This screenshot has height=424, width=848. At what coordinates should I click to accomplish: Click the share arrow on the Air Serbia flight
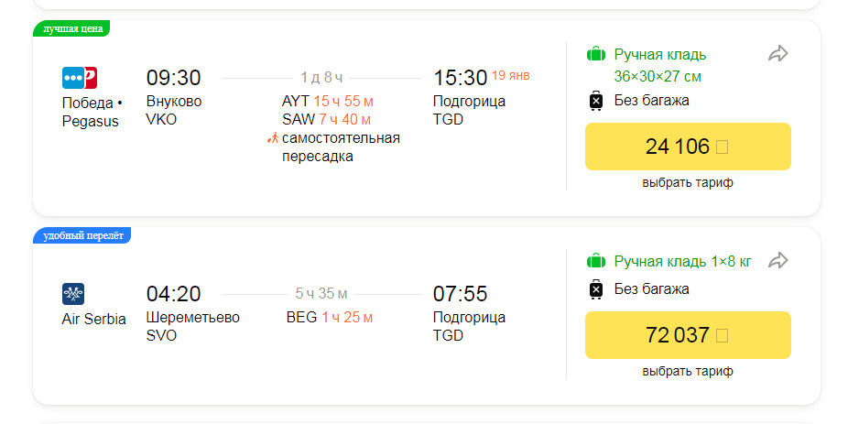click(777, 260)
